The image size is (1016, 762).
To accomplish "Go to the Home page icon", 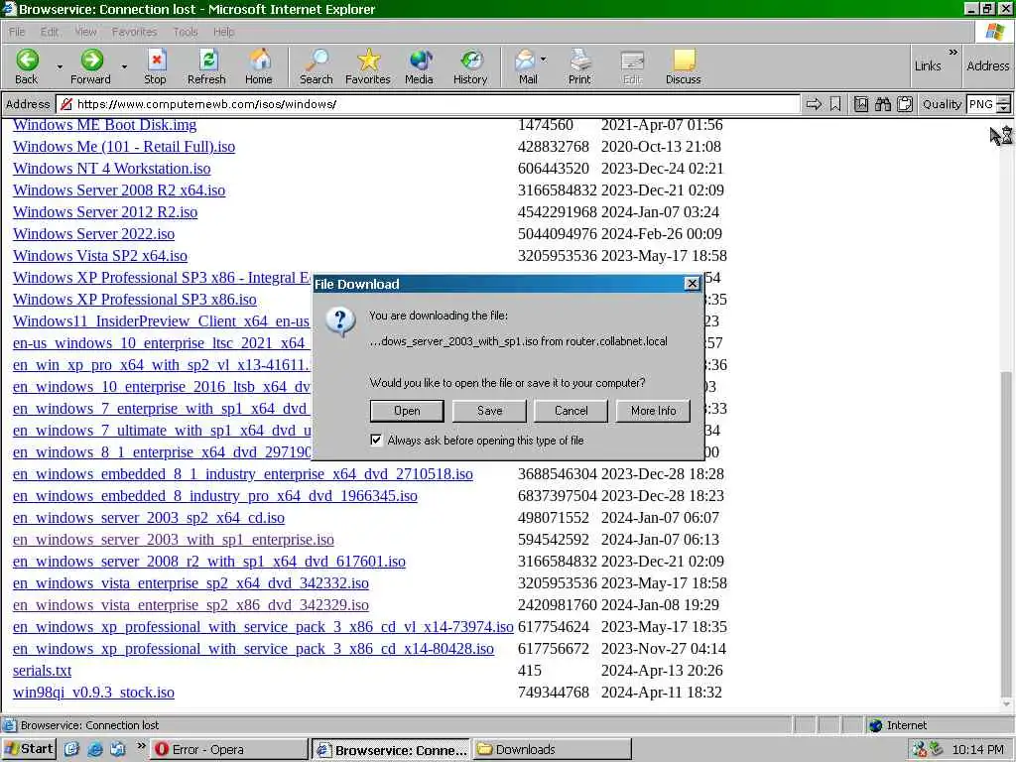I will tap(260, 60).
